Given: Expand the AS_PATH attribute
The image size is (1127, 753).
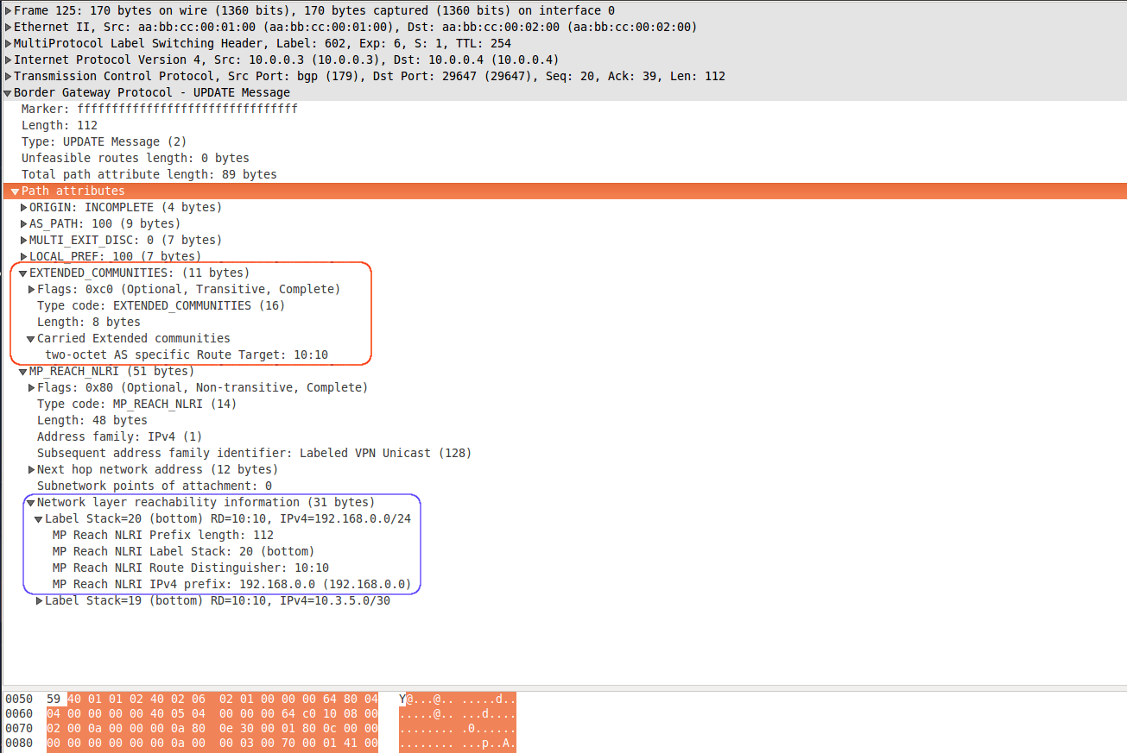Looking at the screenshot, I should tap(23, 223).
